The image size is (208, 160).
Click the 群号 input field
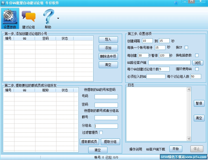(106, 117)
